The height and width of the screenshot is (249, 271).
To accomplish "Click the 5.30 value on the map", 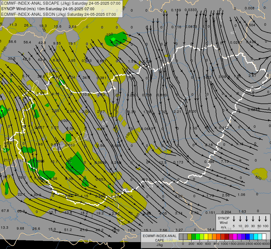I will click(x=131, y=112).
